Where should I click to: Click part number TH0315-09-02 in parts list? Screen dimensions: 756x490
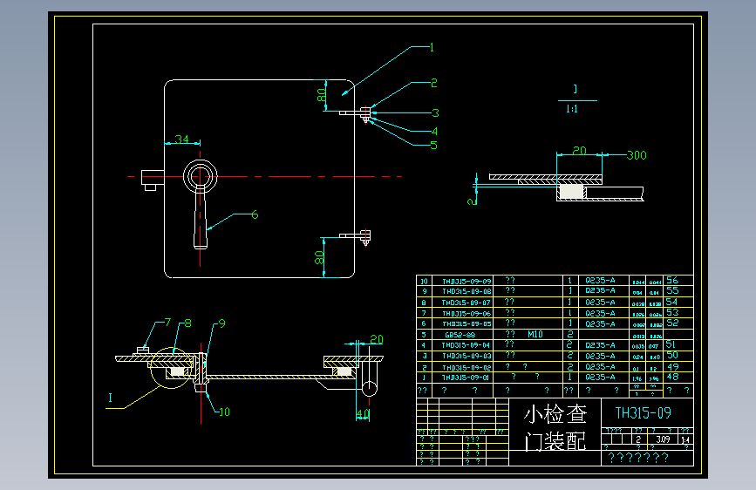[467, 368]
